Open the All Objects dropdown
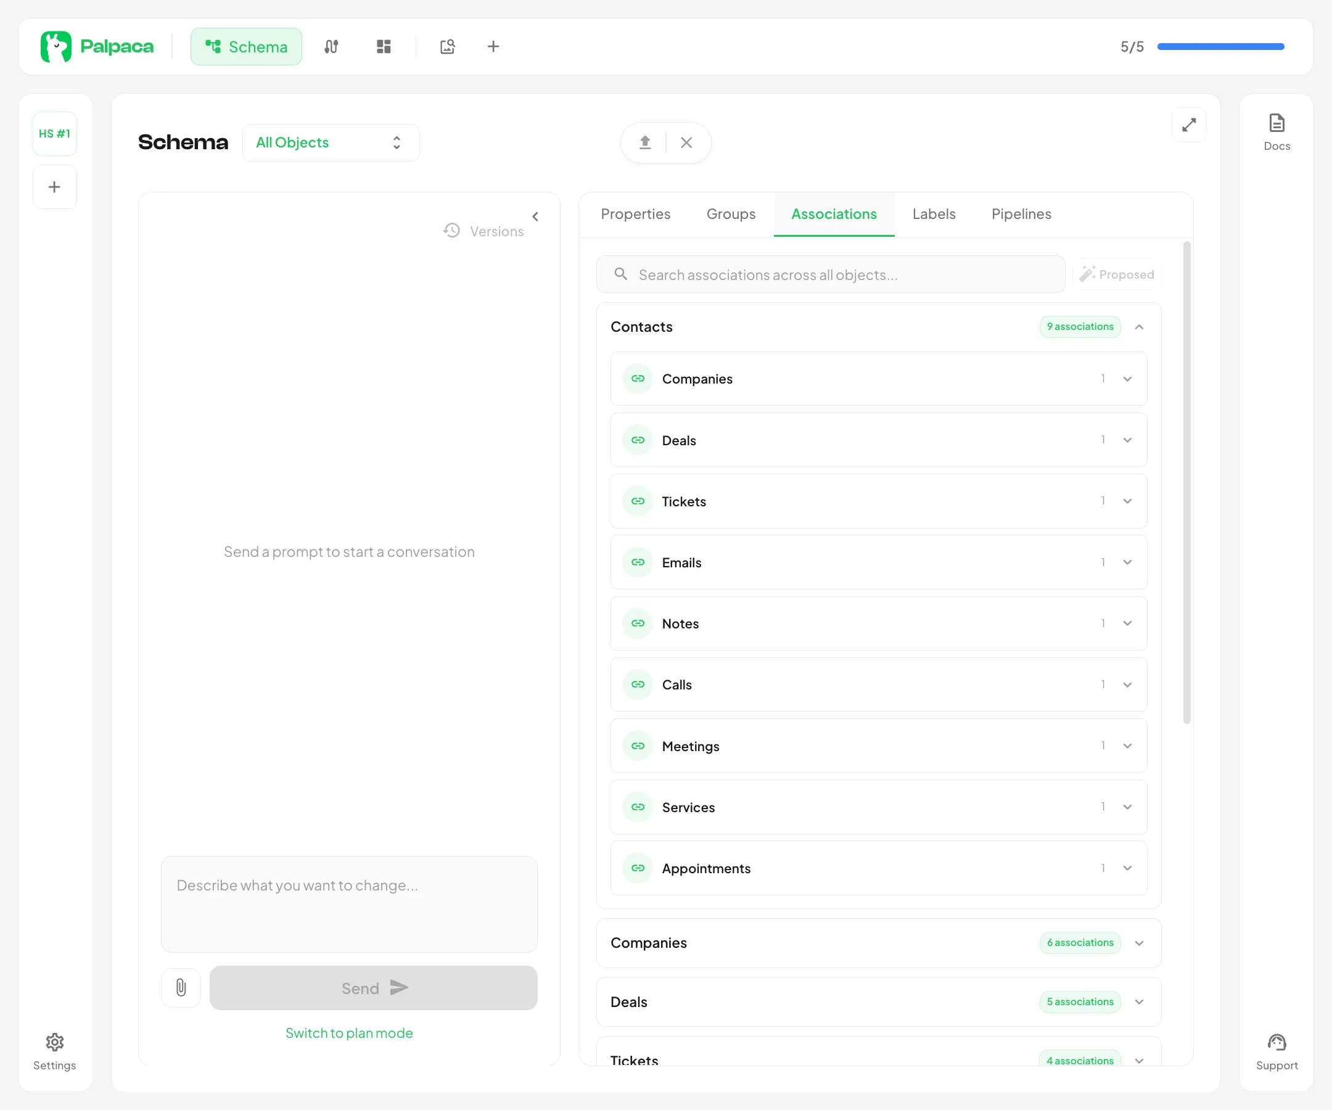Viewport: 1332px width, 1110px height. click(x=331, y=142)
